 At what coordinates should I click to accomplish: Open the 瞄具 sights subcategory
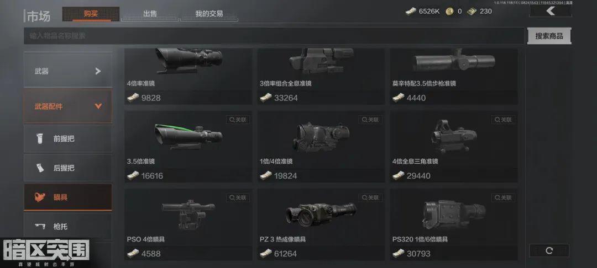point(68,197)
